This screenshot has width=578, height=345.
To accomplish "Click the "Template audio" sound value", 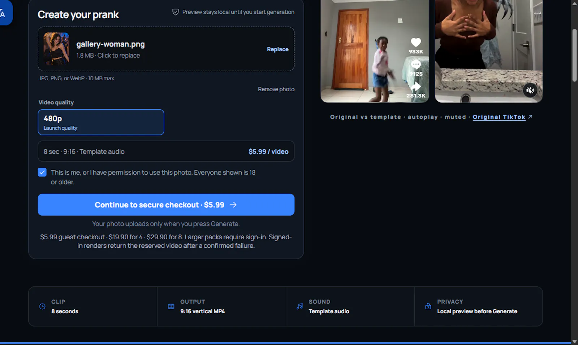I will coord(329,311).
